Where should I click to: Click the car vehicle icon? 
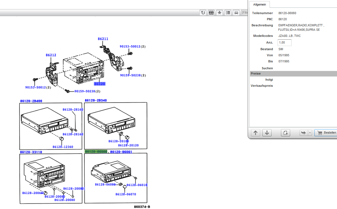coord(236,12)
